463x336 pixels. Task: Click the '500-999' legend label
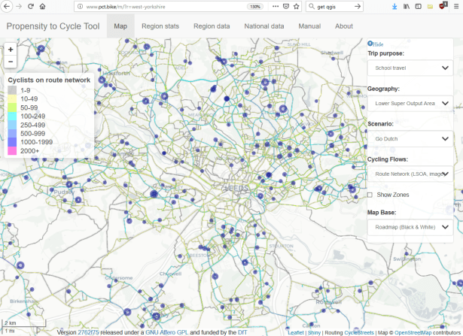coord(33,134)
